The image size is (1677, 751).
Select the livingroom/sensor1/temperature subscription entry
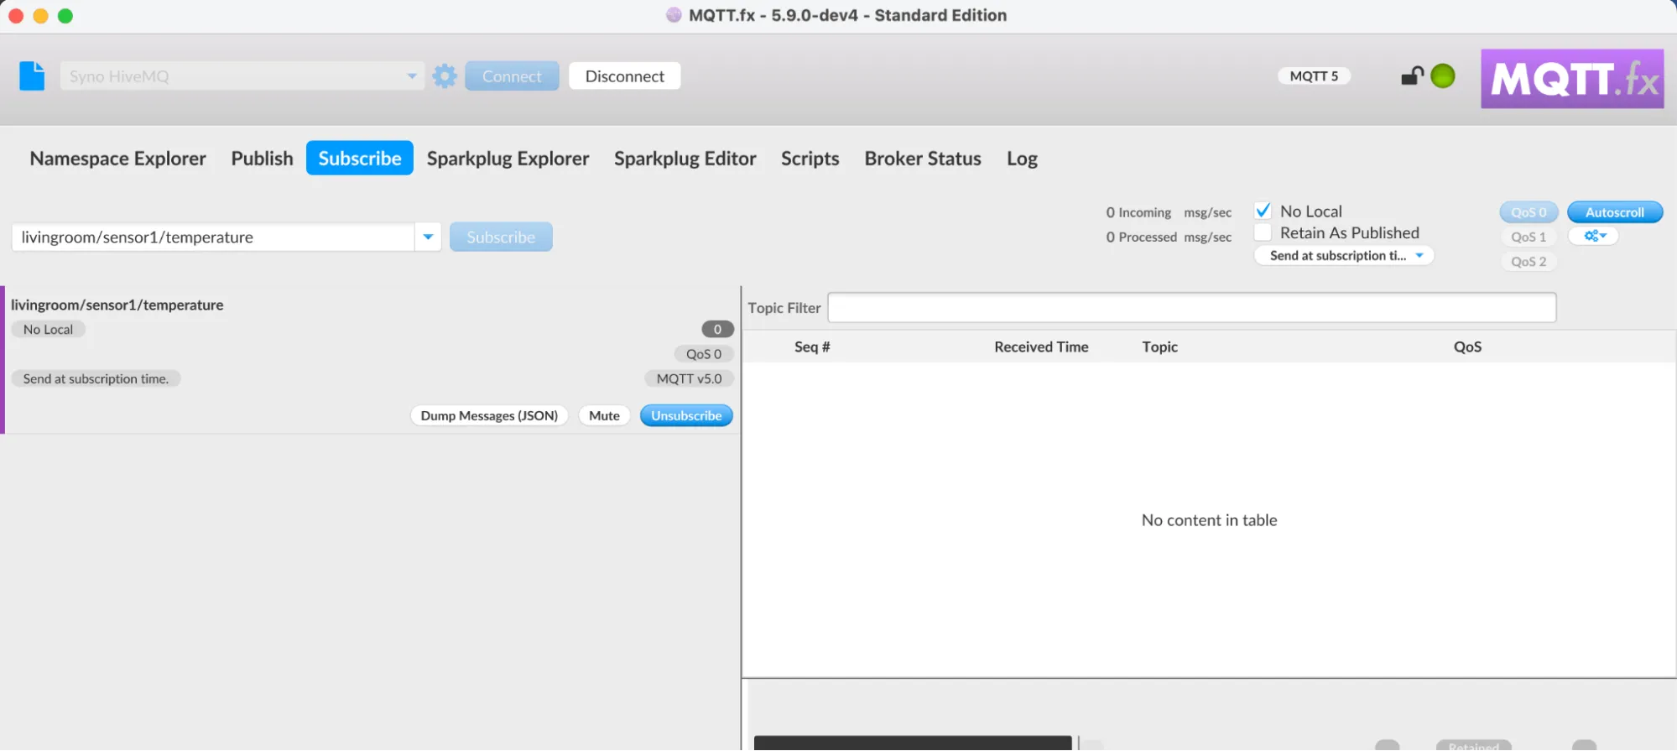(x=371, y=361)
